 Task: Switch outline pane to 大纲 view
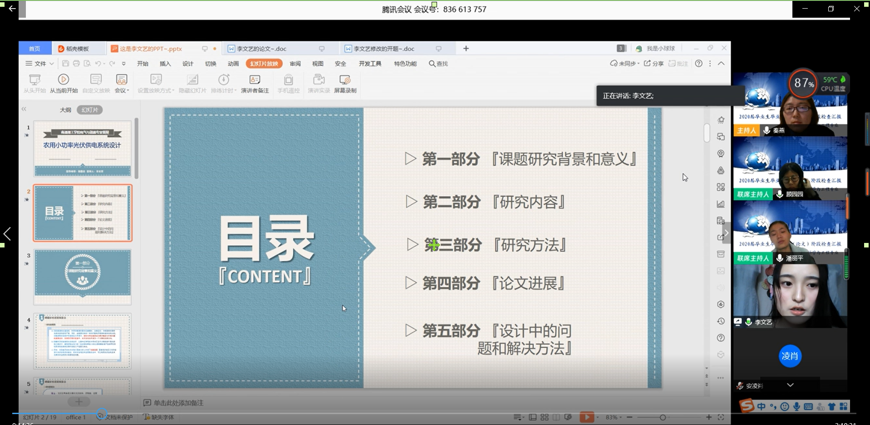(65, 110)
